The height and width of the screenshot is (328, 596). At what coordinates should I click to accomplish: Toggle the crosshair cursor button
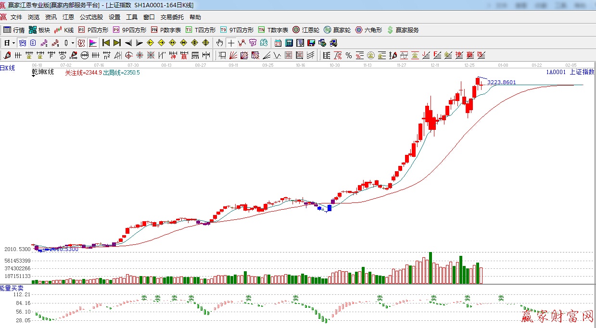click(x=231, y=43)
